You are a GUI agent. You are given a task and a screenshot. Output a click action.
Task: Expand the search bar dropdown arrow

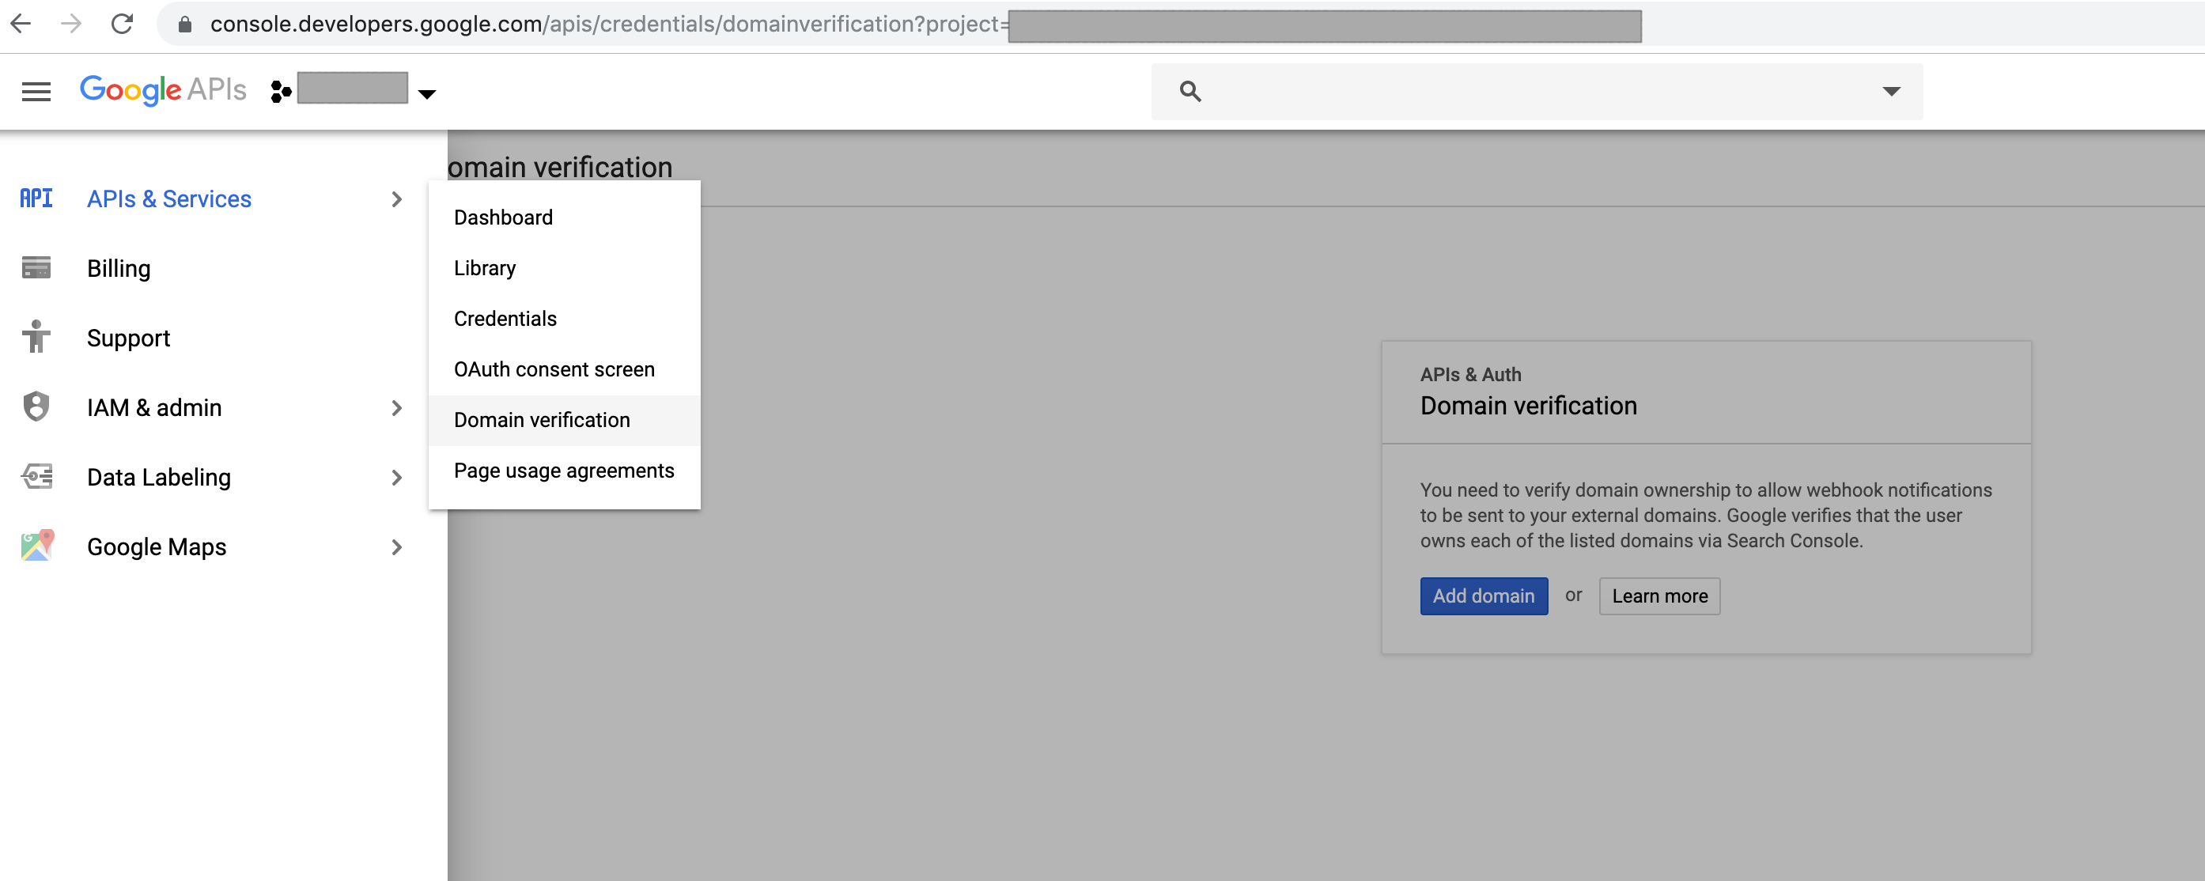click(x=1892, y=90)
